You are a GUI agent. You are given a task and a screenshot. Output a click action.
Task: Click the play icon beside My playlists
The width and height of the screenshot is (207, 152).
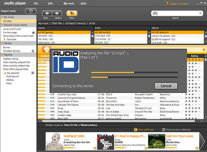pyautogui.click(x=33, y=73)
